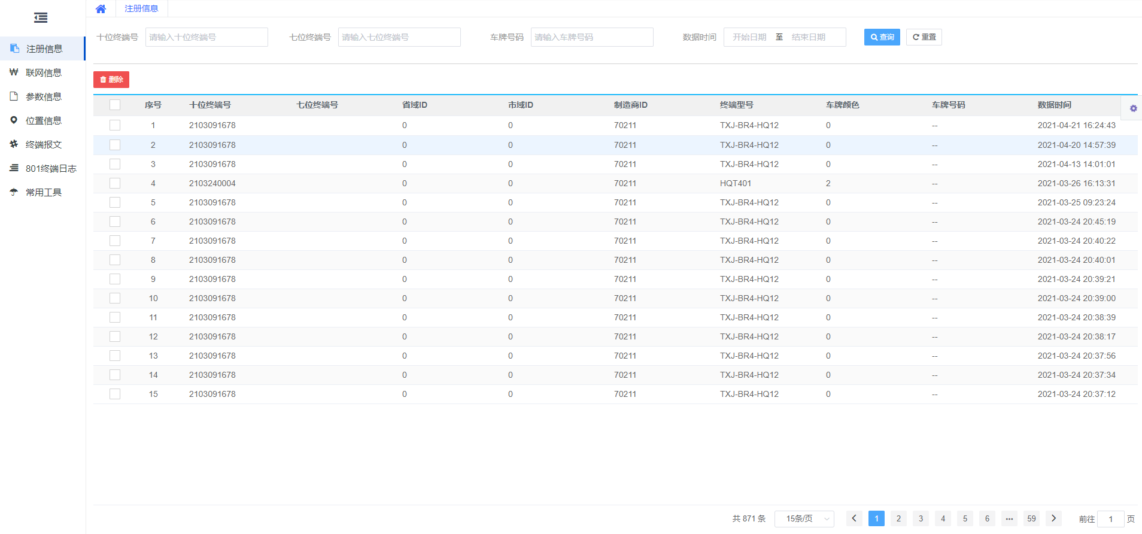
Task: Focus the 七位终端号 input field
Action: click(399, 37)
